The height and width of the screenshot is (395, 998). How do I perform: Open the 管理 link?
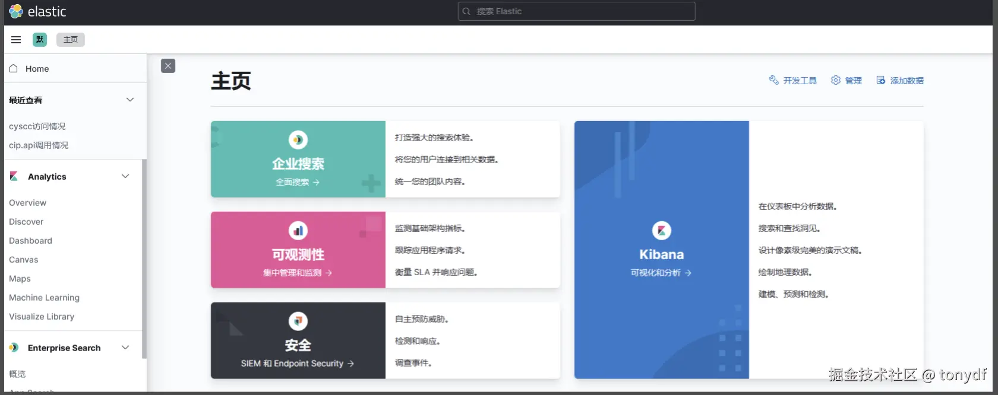[x=853, y=81]
